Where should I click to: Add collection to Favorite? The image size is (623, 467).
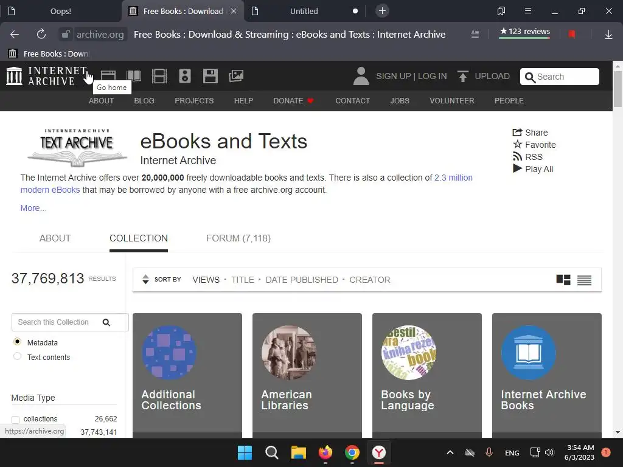[x=534, y=145]
